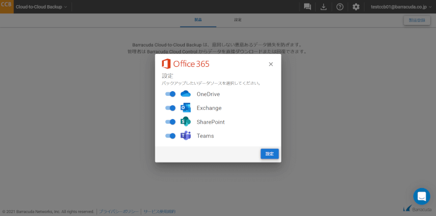
Task: Click the blue 設定 button in dialog
Action: (x=269, y=154)
